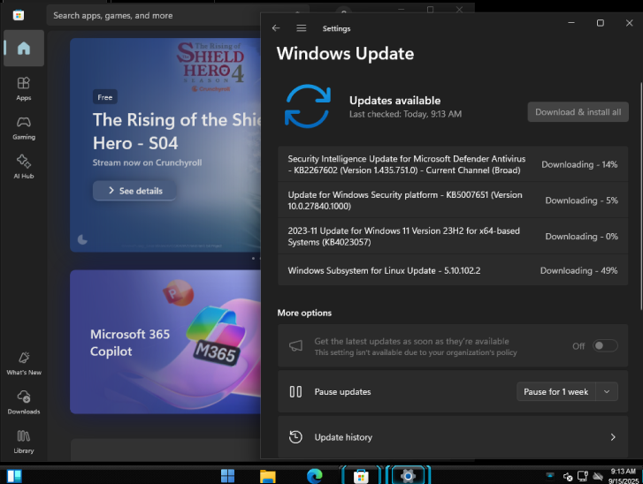Open Library in Microsoft Store sidebar
This screenshot has width=643, height=484.
24,442
